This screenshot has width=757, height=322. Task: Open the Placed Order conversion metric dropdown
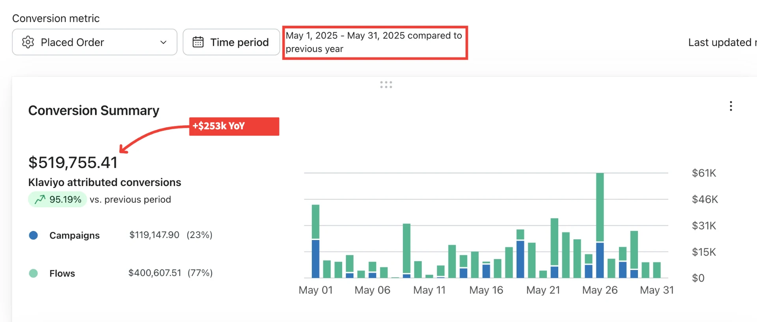point(95,42)
